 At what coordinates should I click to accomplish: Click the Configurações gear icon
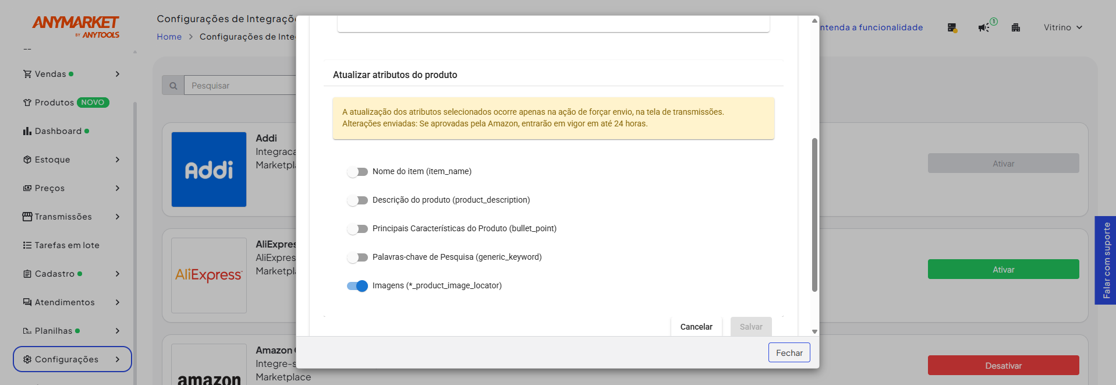(27, 359)
